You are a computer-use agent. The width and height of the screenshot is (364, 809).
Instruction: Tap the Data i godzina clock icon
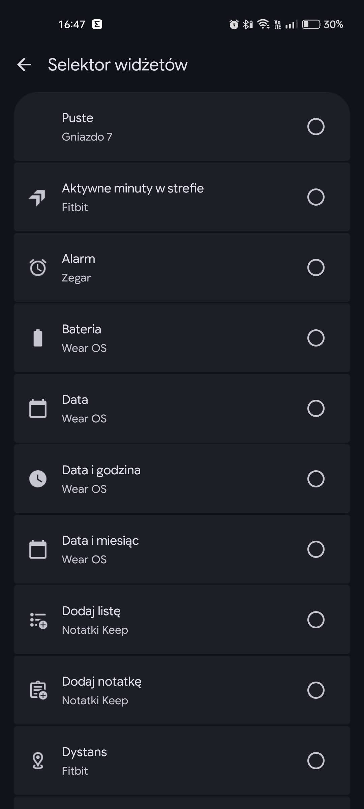point(38,479)
